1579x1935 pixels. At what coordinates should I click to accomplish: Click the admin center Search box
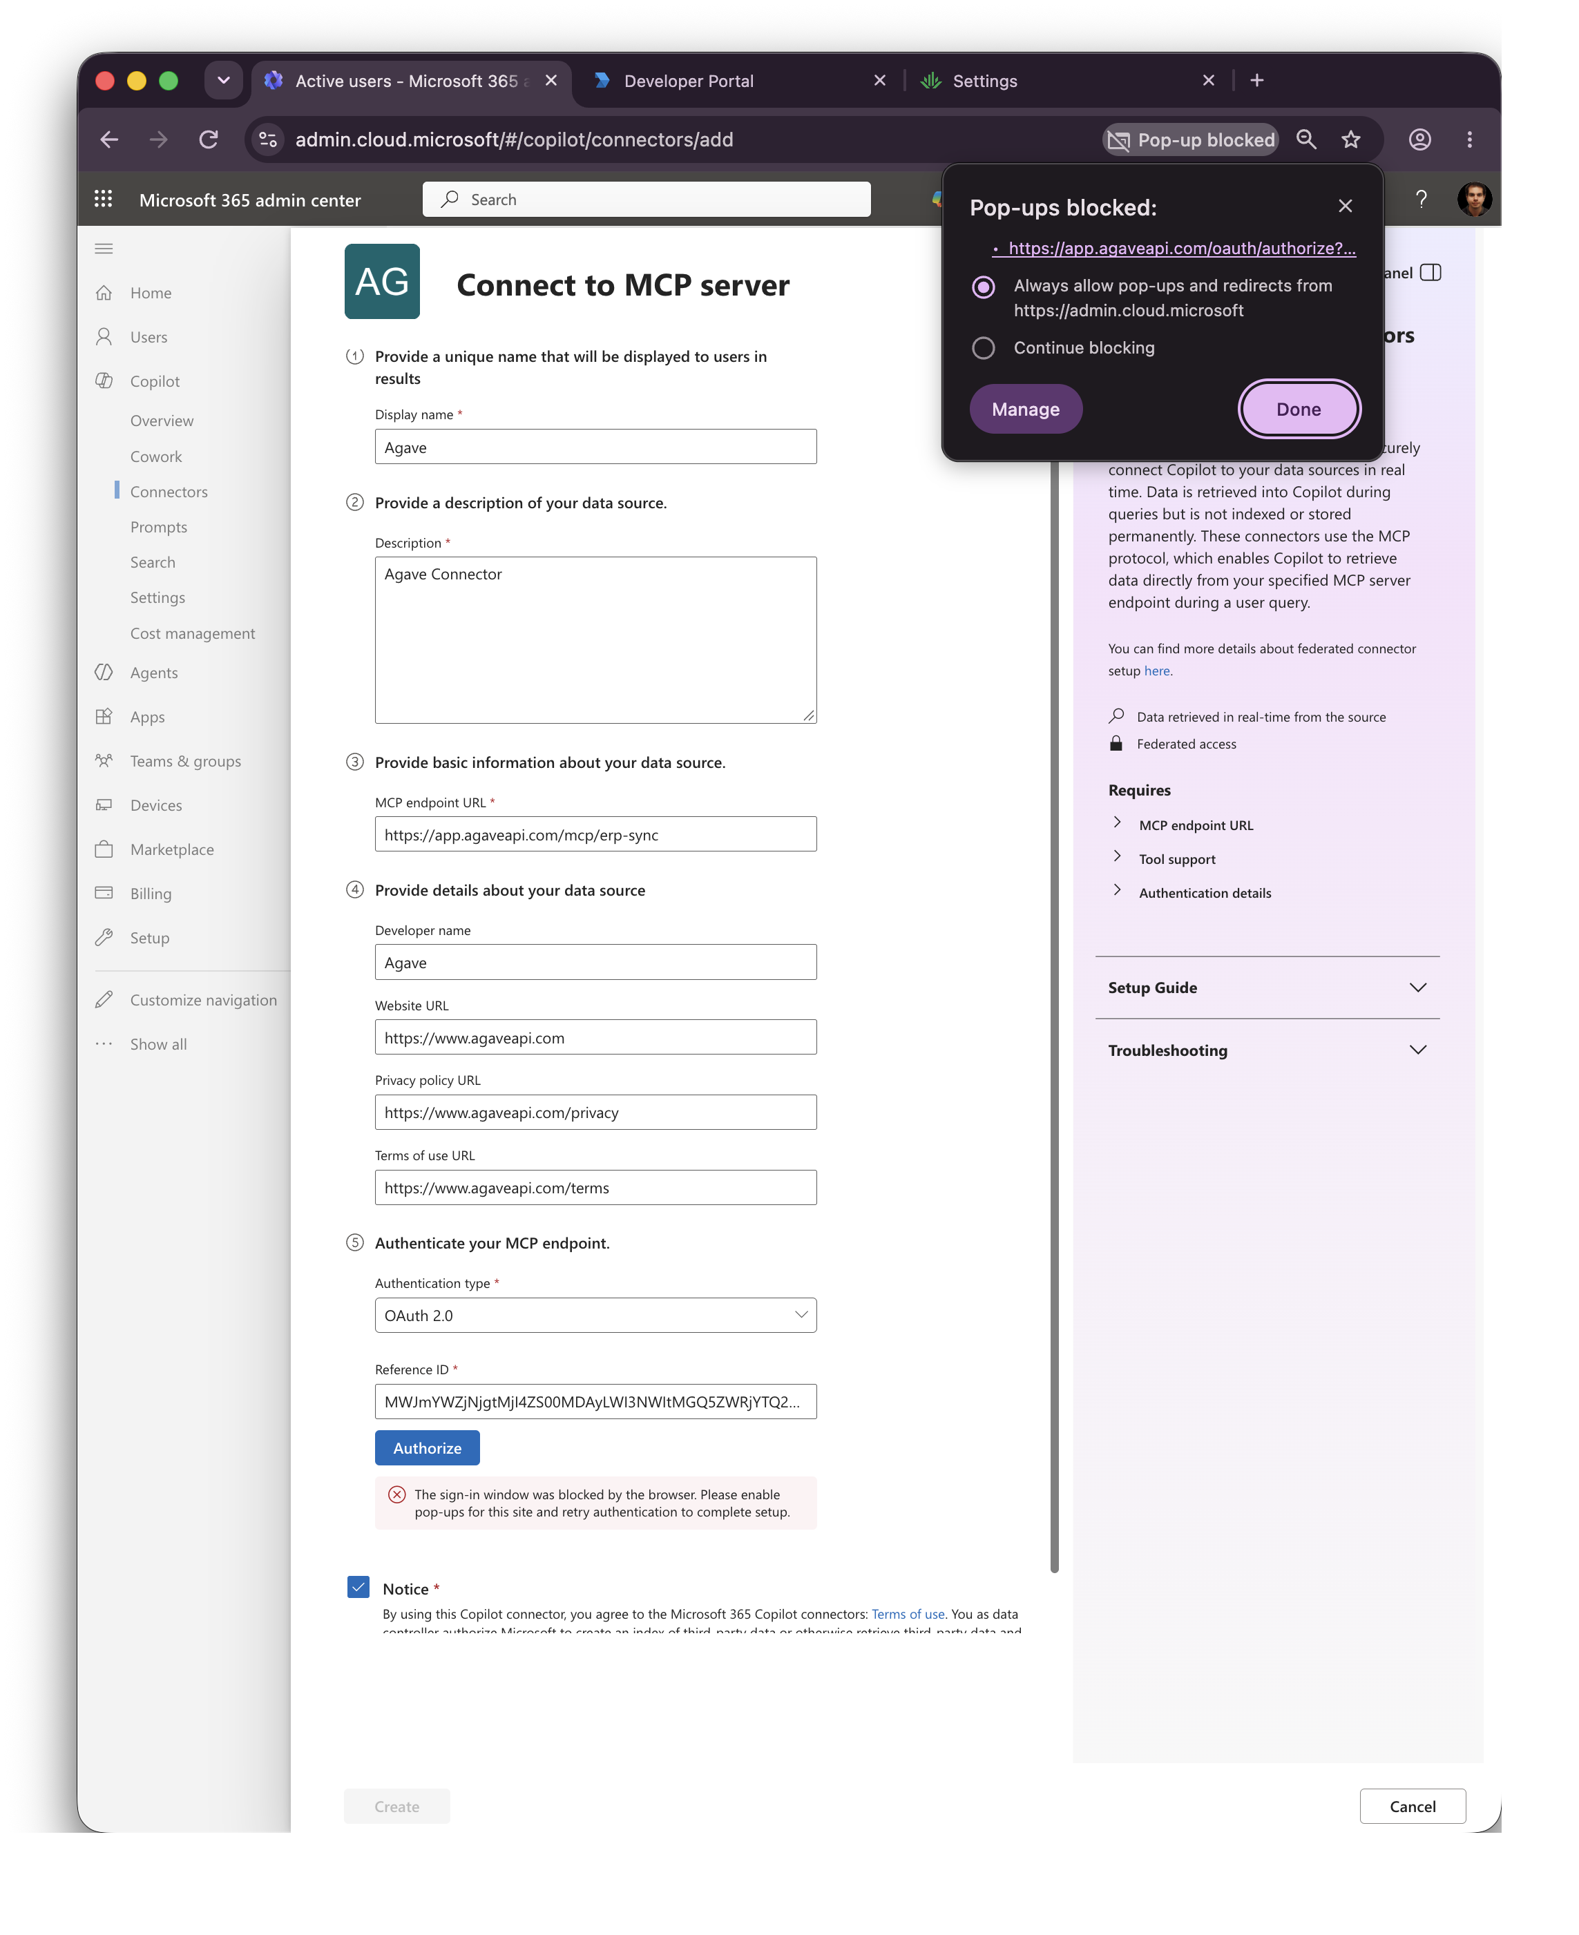[x=646, y=199]
